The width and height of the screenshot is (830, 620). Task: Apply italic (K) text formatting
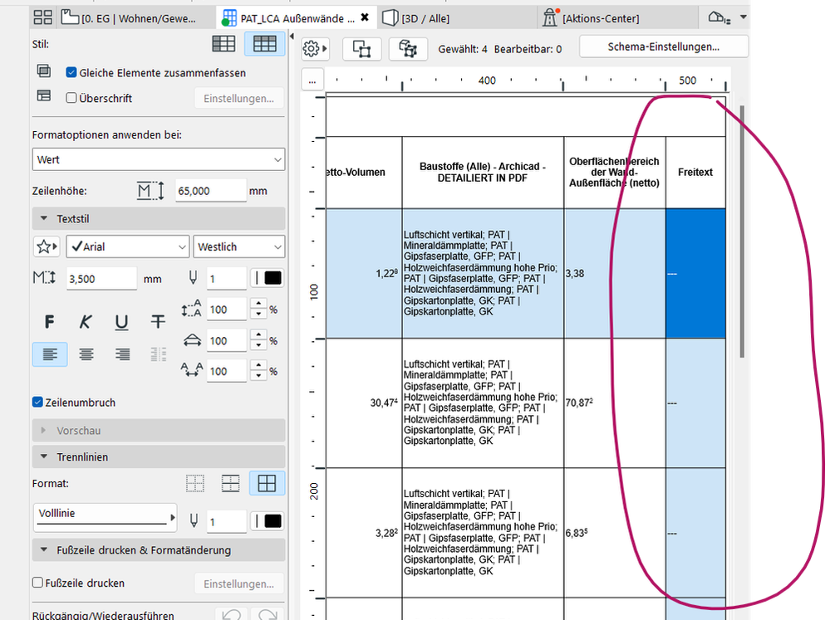click(x=86, y=322)
